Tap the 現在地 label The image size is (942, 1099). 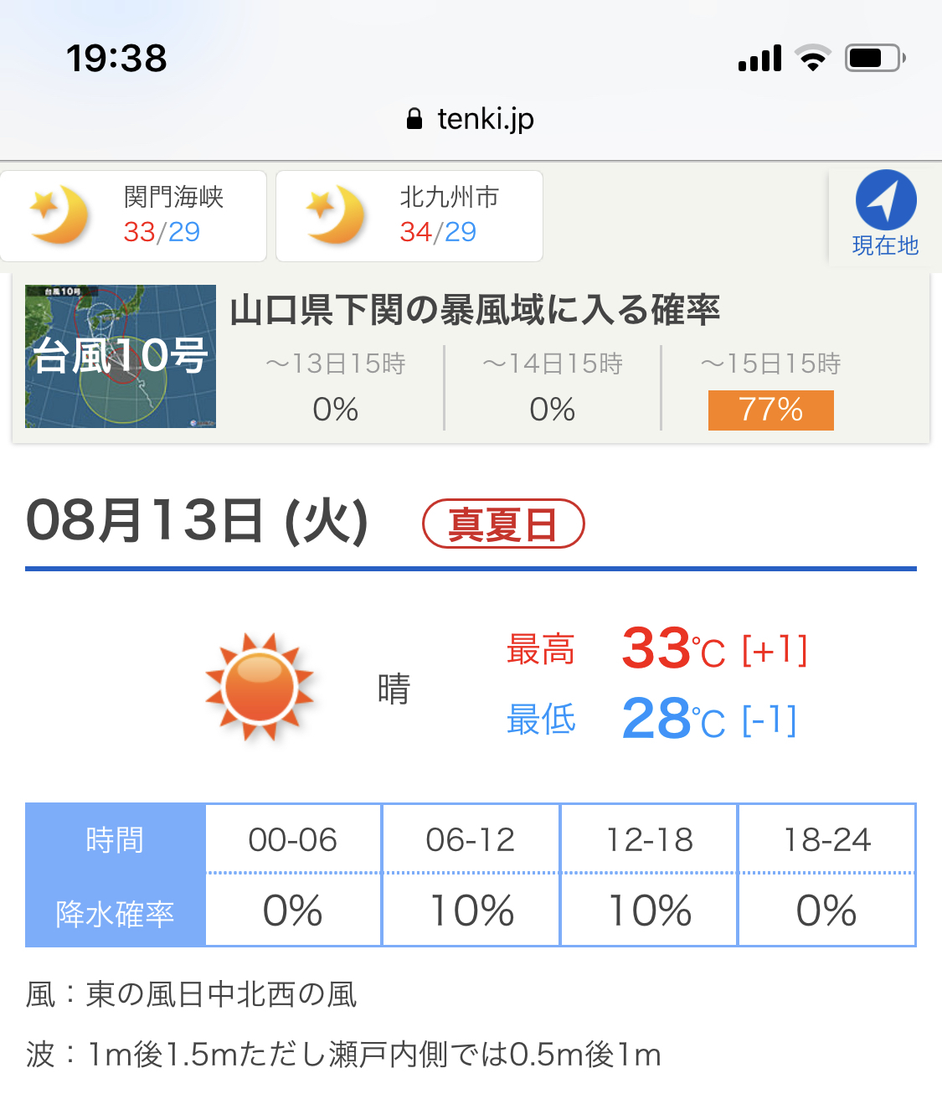(x=885, y=245)
